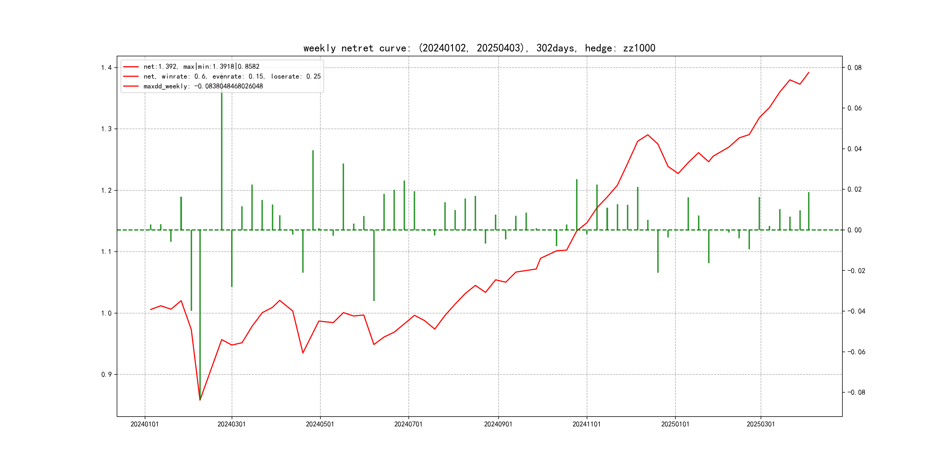The width and height of the screenshot is (936, 468).
Task: Click the 1.0 left y-axis tick label
Action: coord(107,313)
